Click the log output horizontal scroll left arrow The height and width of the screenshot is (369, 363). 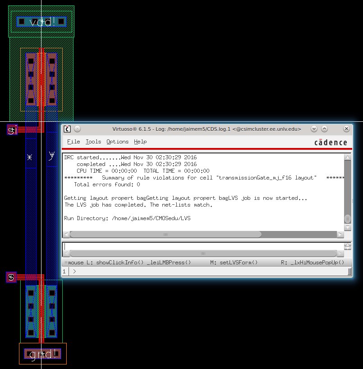click(x=66, y=235)
